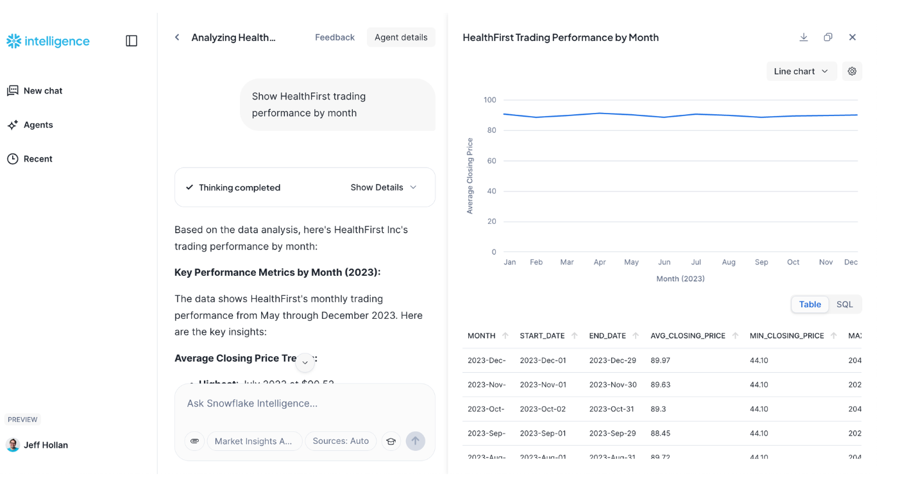Sort by the START_DATE column header
This screenshot has height=485, width=898.
coord(543,336)
